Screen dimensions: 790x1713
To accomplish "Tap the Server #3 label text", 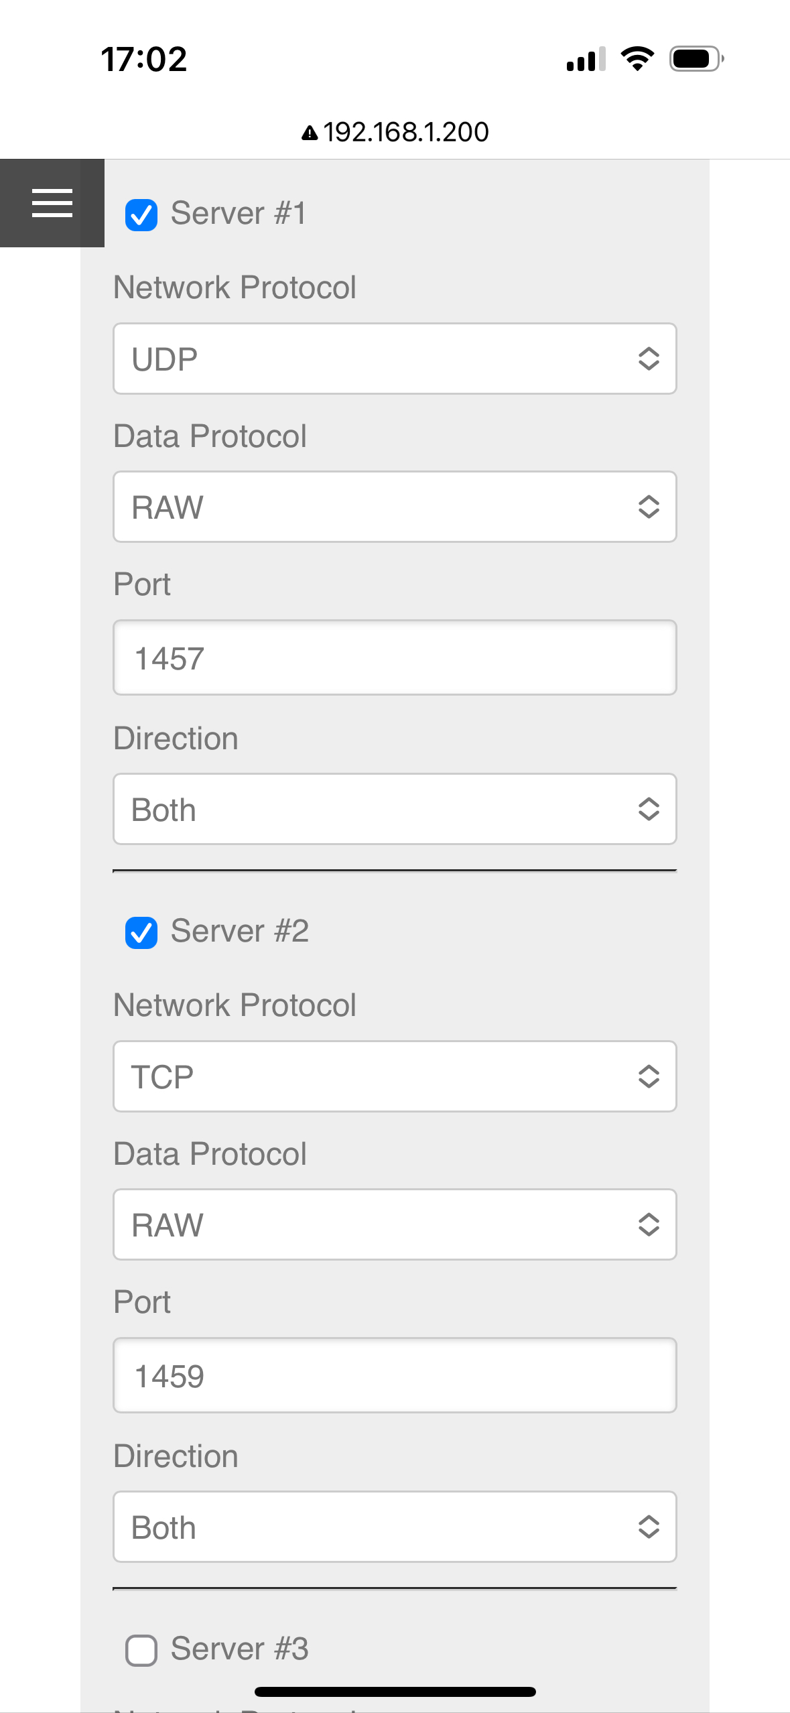I will (x=239, y=1649).
